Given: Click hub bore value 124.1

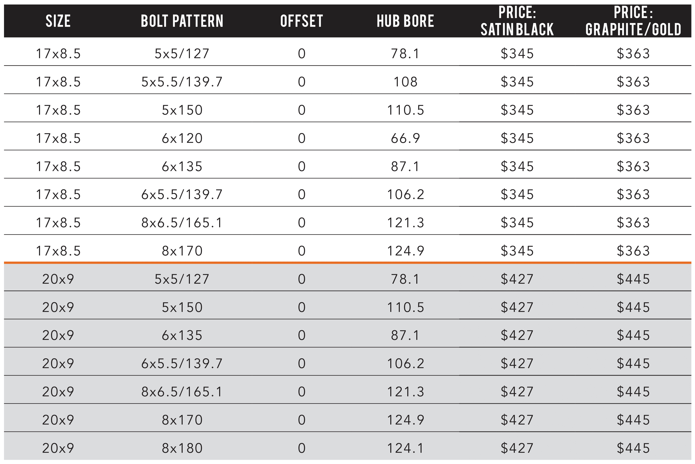Looking at the screenshot, I should tap(406, 448).
